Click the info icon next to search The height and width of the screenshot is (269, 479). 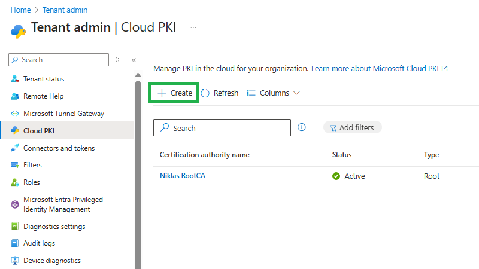pyautogui.click(x=302, y=127)
